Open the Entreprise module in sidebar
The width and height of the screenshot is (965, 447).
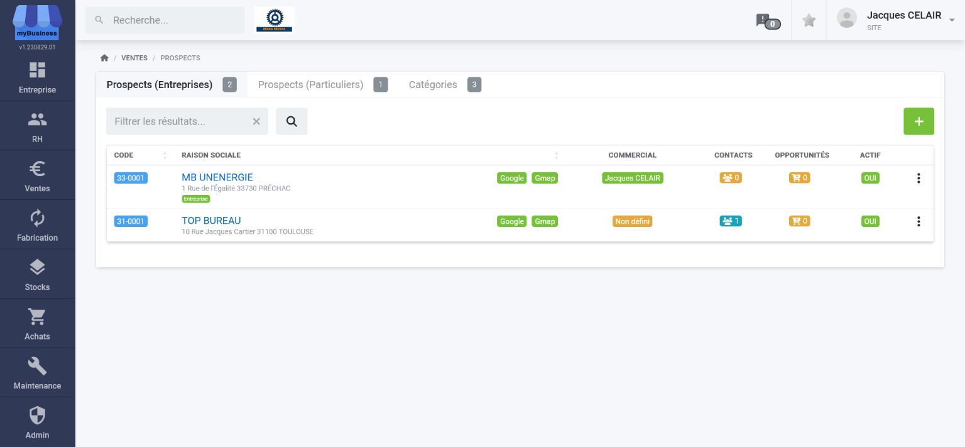coord(37,77)
